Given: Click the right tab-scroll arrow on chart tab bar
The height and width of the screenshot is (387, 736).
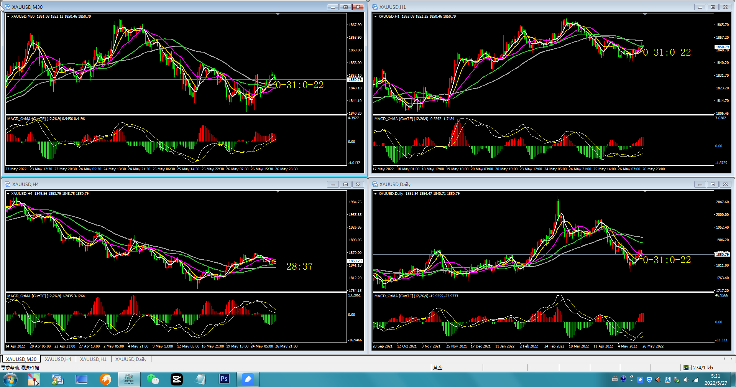Looking at the screenshot, I should click(731, 359).
